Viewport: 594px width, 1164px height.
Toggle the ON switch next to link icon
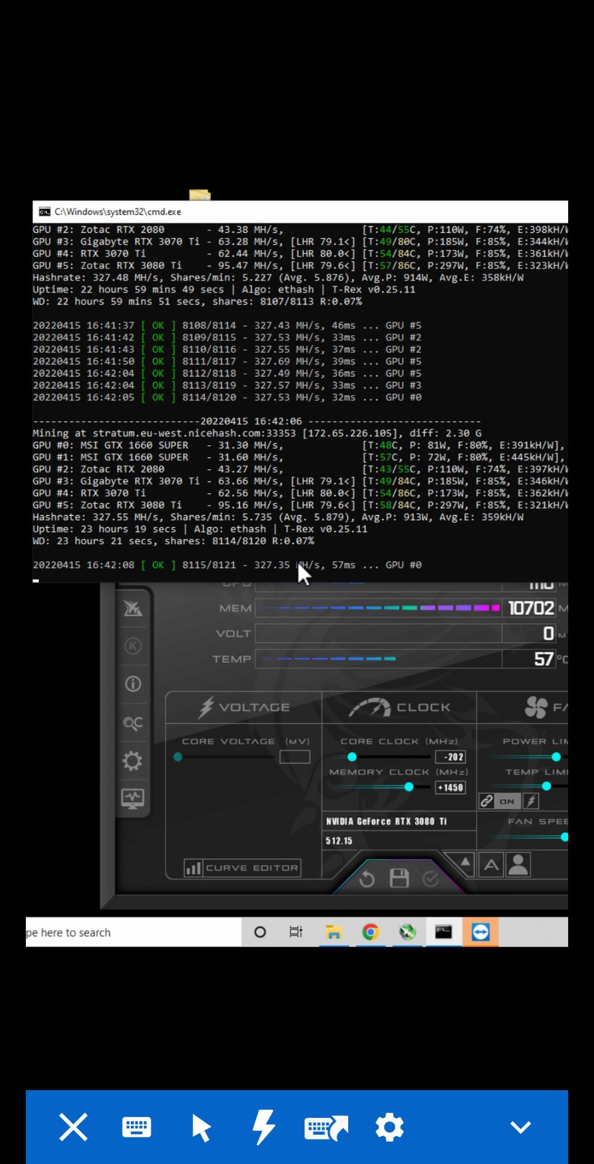point(507,801)
